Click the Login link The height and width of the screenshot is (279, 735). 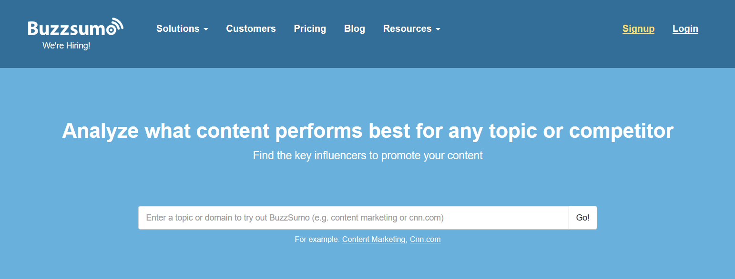[685, 29]
